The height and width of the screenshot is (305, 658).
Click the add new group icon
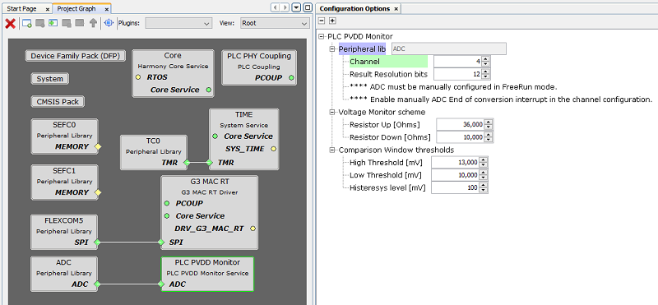coord(27,24)
